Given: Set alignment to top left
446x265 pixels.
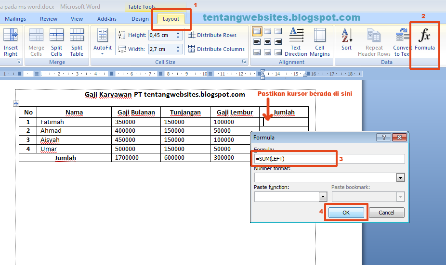Looking at the screenshot, I should point(257,31).
